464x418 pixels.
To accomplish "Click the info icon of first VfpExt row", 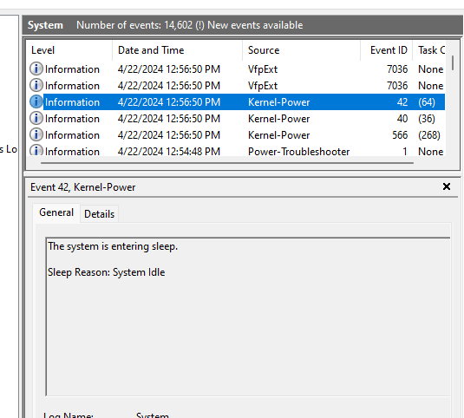I will (x=36, y=69).
